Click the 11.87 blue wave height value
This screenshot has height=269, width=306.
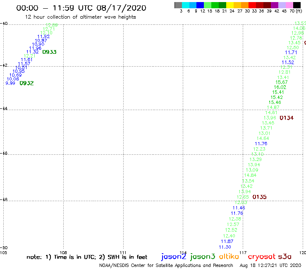(227, 241)
